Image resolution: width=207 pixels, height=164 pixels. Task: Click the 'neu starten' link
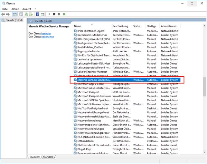[x=47, y=37]
